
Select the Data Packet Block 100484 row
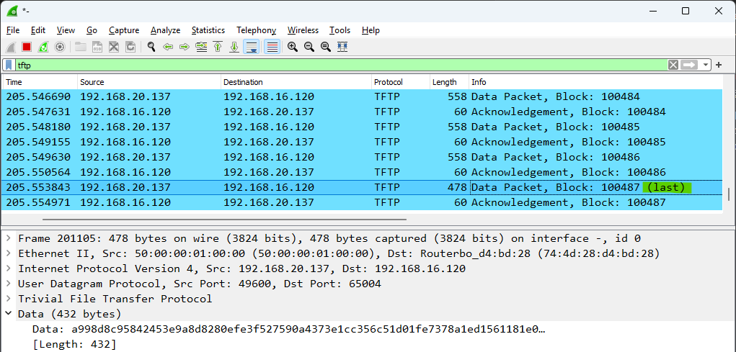click(363, 97)
